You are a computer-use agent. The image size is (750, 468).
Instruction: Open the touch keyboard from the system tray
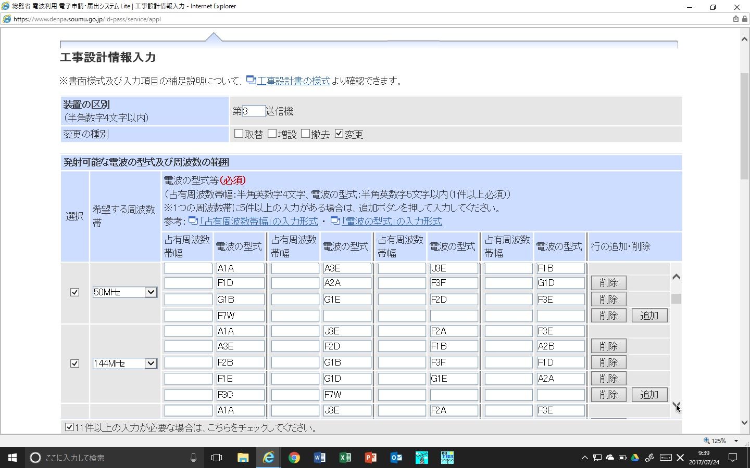[x=666, y=458]
